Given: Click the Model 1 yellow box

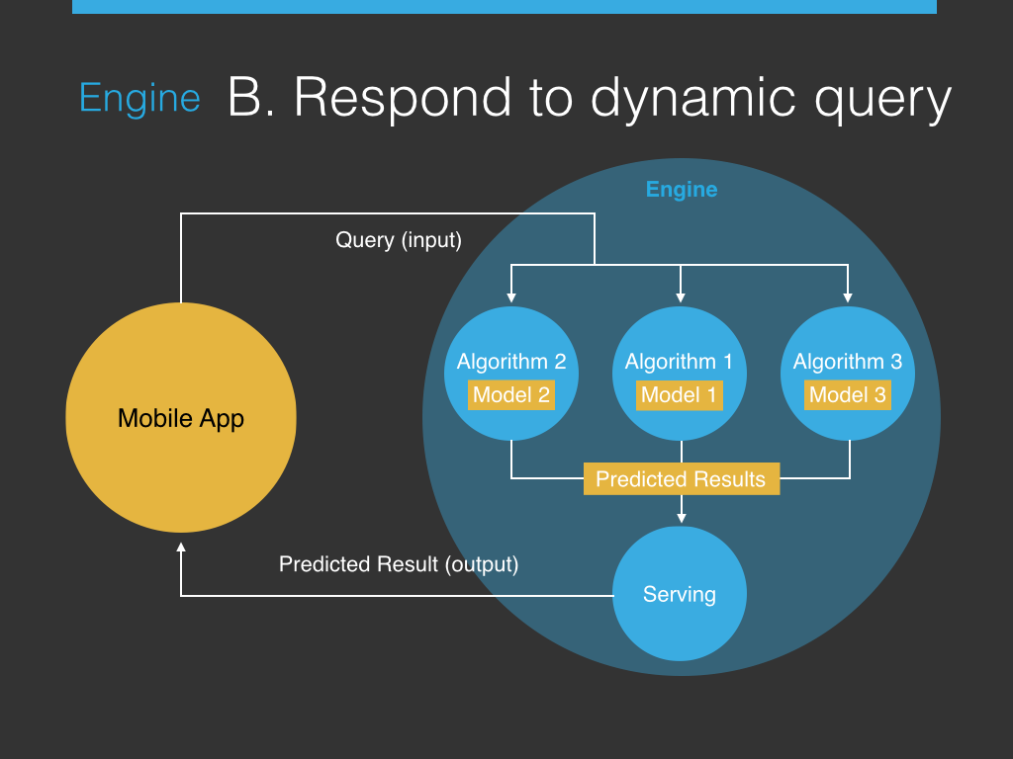Looking at the screenshot, I should coord(680,395).
